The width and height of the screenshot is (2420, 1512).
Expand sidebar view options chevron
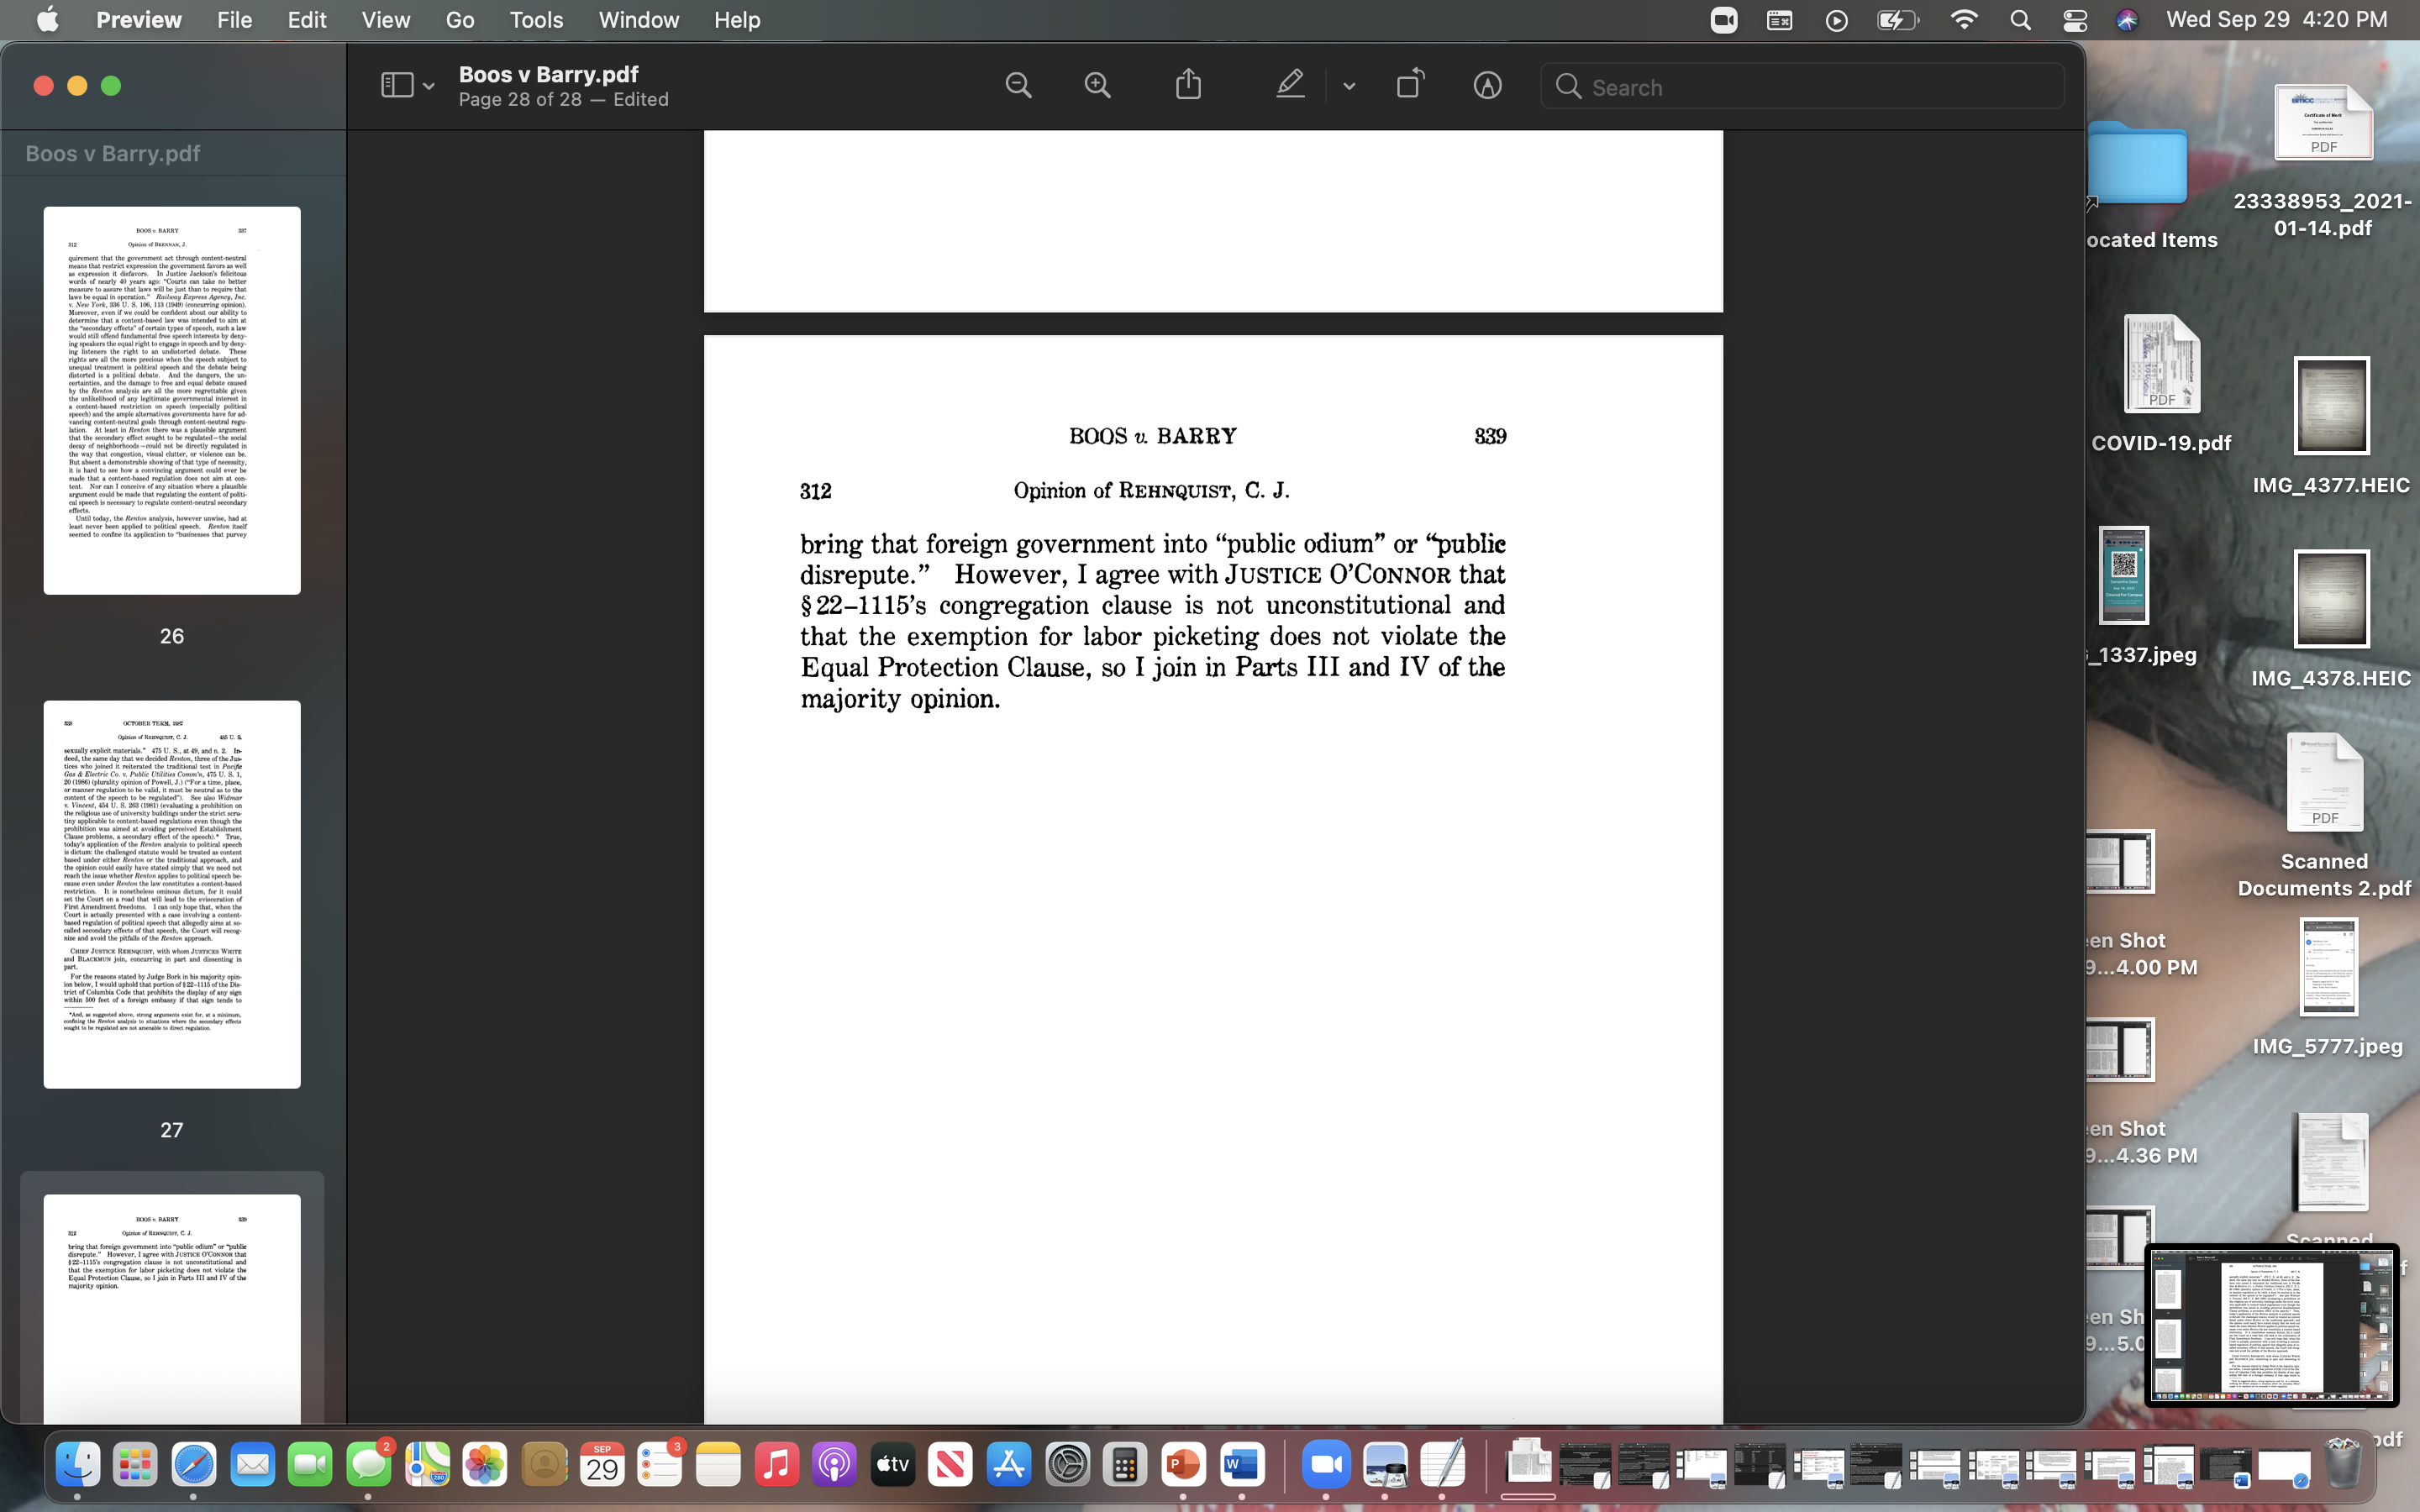pyautogui.click(x=429, y=87)
